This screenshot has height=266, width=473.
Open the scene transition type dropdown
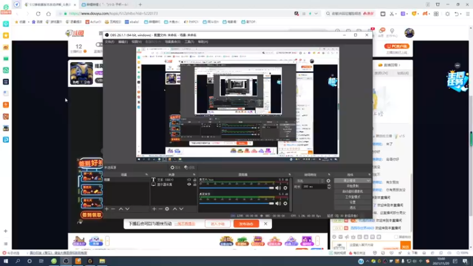(x=310, y=181)
